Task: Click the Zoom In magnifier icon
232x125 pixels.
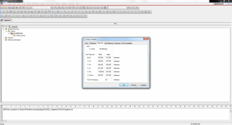Action: [52, 7]
